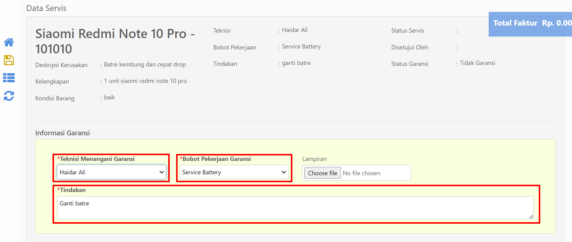
Task: Select the 'No file chosen' text
Action: (362, 173)
